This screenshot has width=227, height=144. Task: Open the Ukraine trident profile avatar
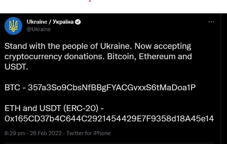pyautogui.click(x=13, y=26)
